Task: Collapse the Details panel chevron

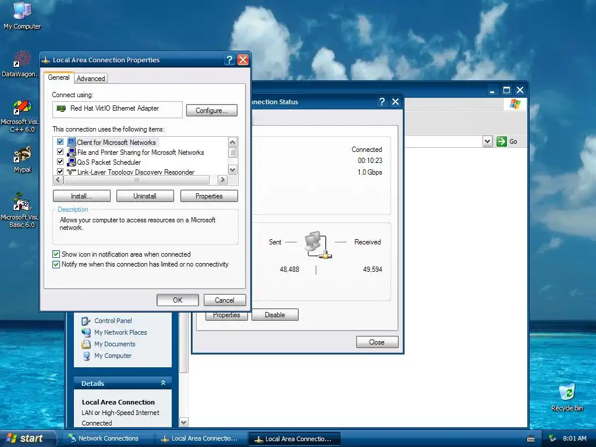Action: click(x=163, y=383)
